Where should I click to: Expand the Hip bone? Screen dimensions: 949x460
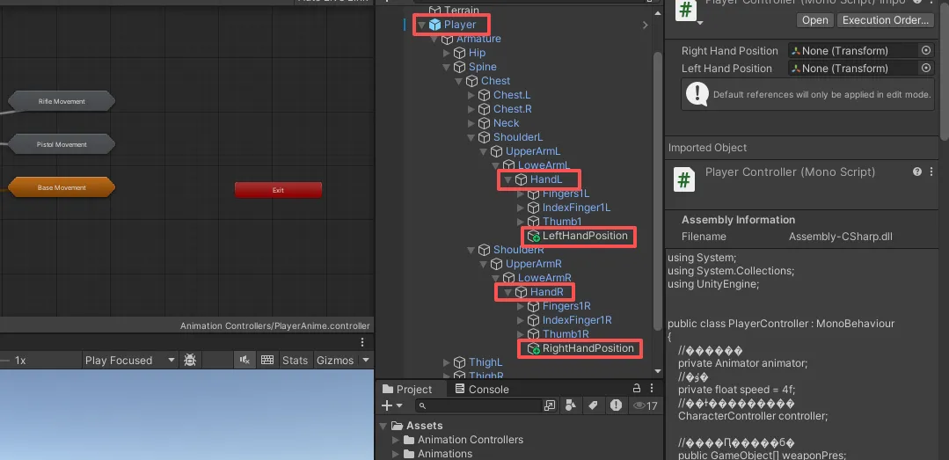tap(447, 54)
